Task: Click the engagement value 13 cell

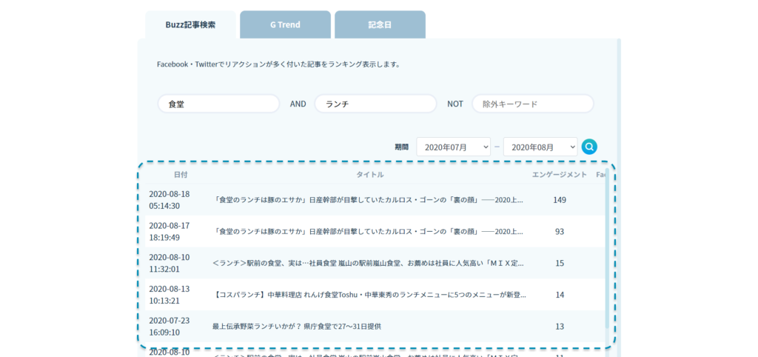Action: (x=560, y=326)
